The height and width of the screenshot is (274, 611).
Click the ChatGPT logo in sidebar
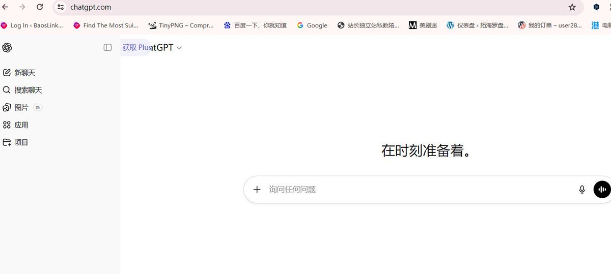(x=7, y=47)
